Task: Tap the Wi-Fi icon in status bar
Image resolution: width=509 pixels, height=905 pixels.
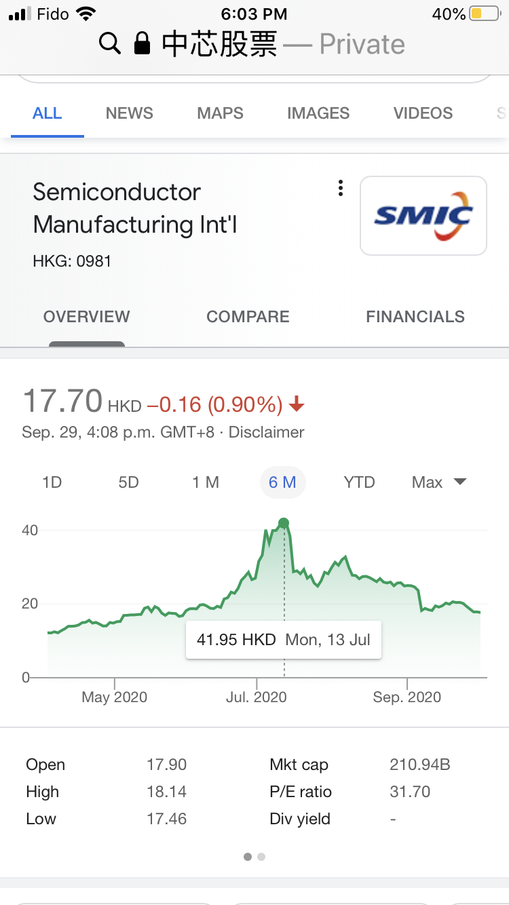Action: click(x=86, y=13)
